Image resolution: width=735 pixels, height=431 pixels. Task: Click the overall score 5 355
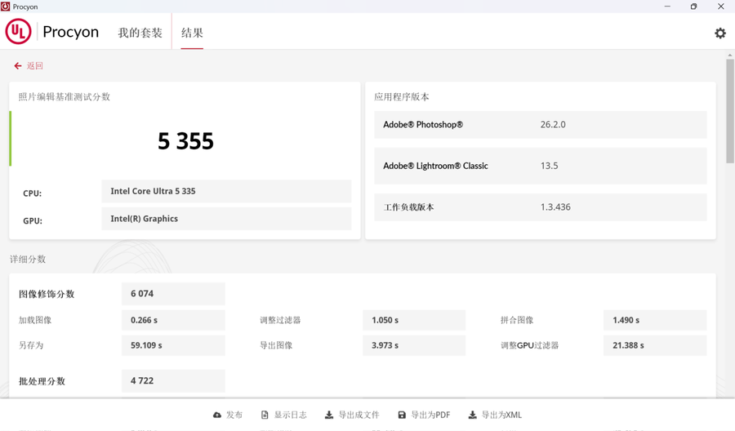click(x=185, y=141)
